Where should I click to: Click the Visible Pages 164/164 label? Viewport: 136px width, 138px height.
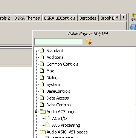[87, 34]
